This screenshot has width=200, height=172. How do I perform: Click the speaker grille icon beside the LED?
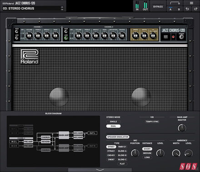(x=165, y=37)
